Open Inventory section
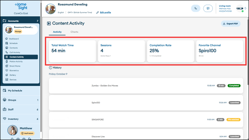The height and width of the screenshot is (140, 249). tap(20, 119)
